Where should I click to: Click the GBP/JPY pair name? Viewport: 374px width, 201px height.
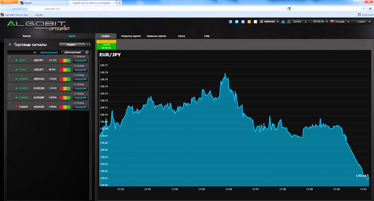pyautogui.click(x=39, y=60)
